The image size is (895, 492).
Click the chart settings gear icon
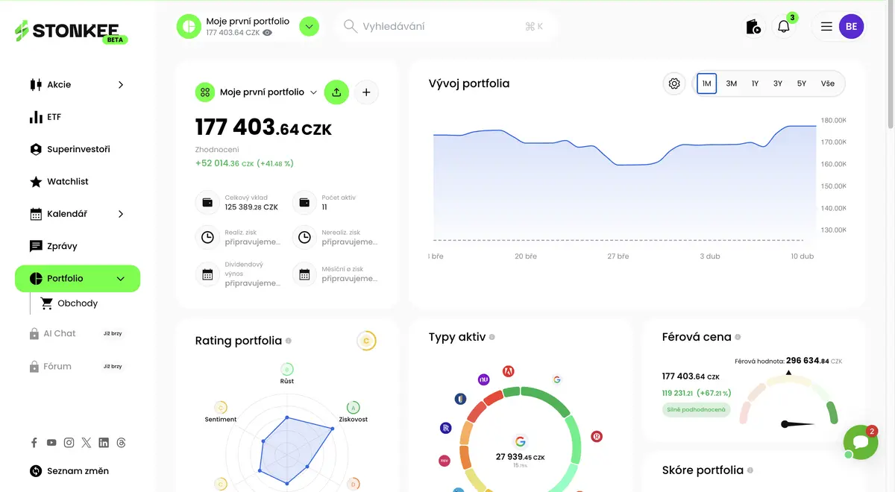[x=674, y=83]
